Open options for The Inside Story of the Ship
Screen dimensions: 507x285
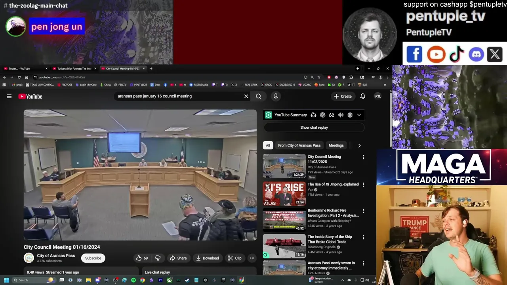(x=363, y=237)
